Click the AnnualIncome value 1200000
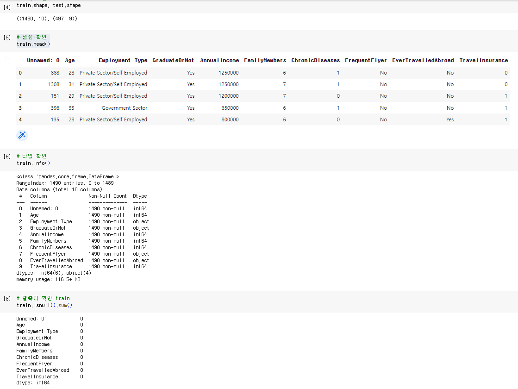Image resolution: width=518 pixels, height=389 pixels. (x=229, y=96)
